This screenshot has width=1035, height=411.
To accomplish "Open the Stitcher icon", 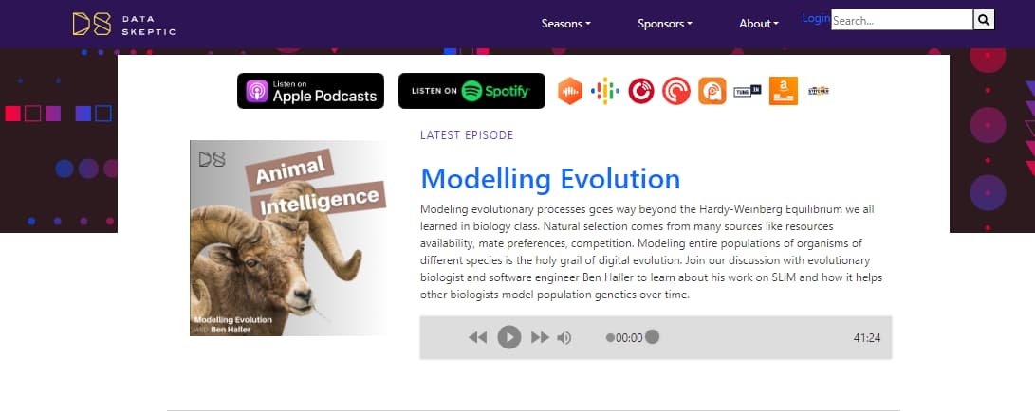I will pos(819,91).
